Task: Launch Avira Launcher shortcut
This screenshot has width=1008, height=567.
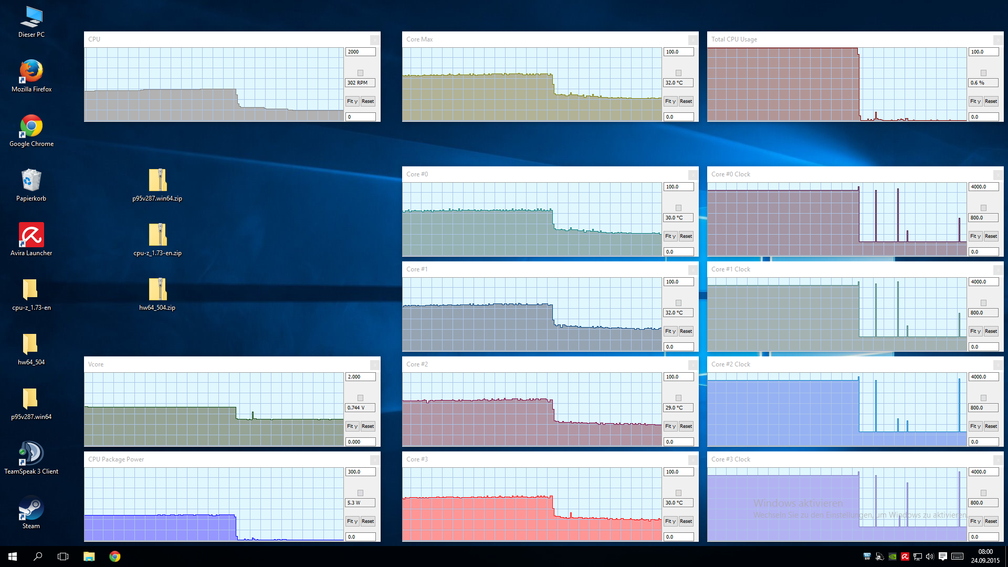Action: click(31, 236)
